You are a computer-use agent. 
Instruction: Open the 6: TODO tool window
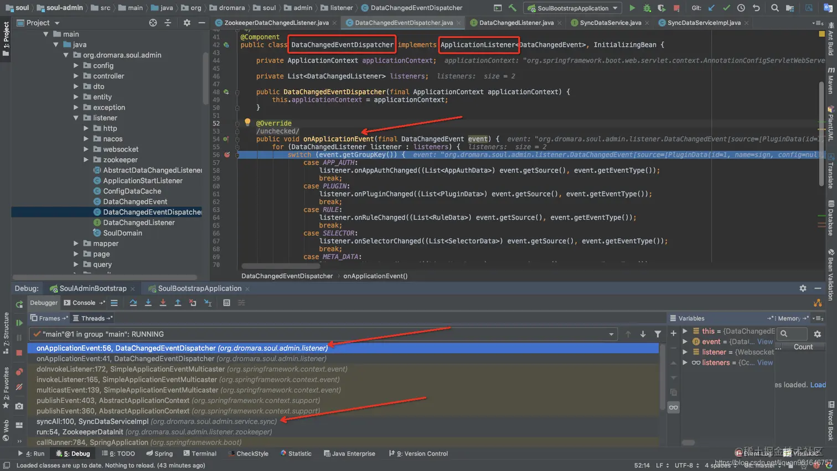click(x=118, y=453)
